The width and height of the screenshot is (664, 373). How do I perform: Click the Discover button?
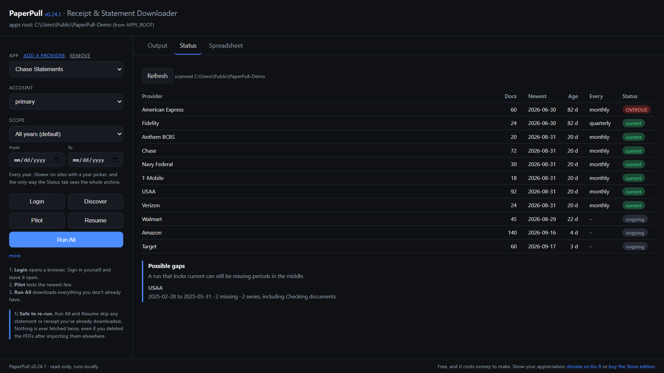click(x=95, y=201)
